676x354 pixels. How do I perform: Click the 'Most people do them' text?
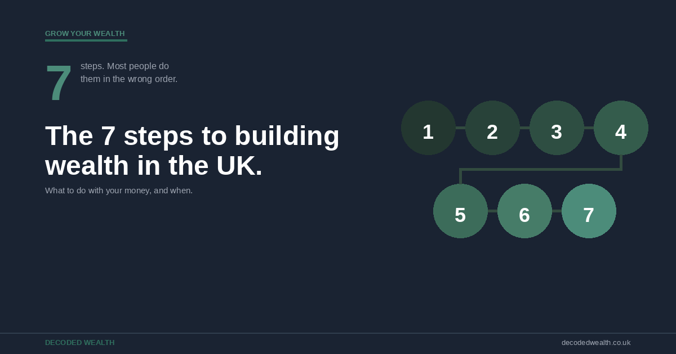point(128,72)
